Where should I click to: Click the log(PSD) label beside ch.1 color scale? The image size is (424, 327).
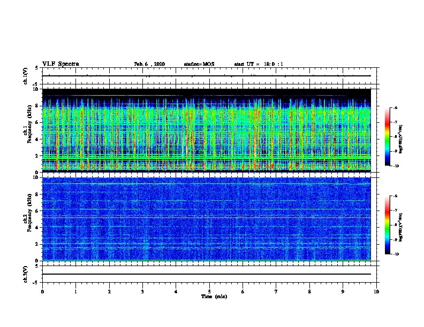click(401, 139)
